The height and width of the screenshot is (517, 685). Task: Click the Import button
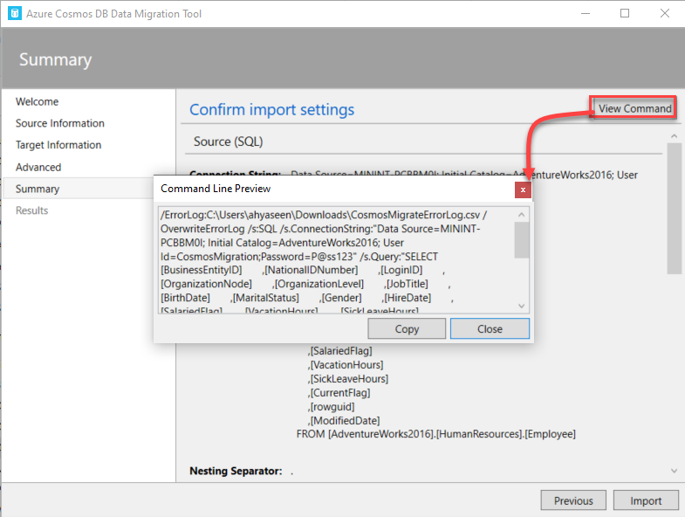coord(646,500)
